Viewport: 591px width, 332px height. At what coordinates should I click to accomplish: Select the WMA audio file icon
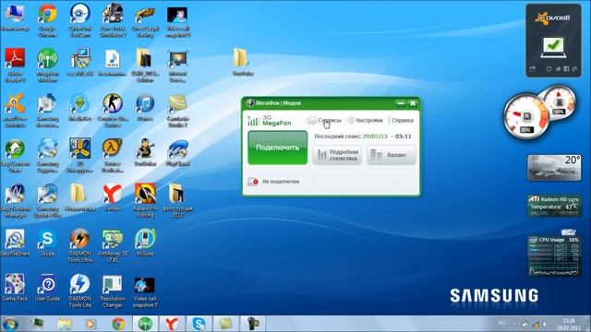coord(113,63)
